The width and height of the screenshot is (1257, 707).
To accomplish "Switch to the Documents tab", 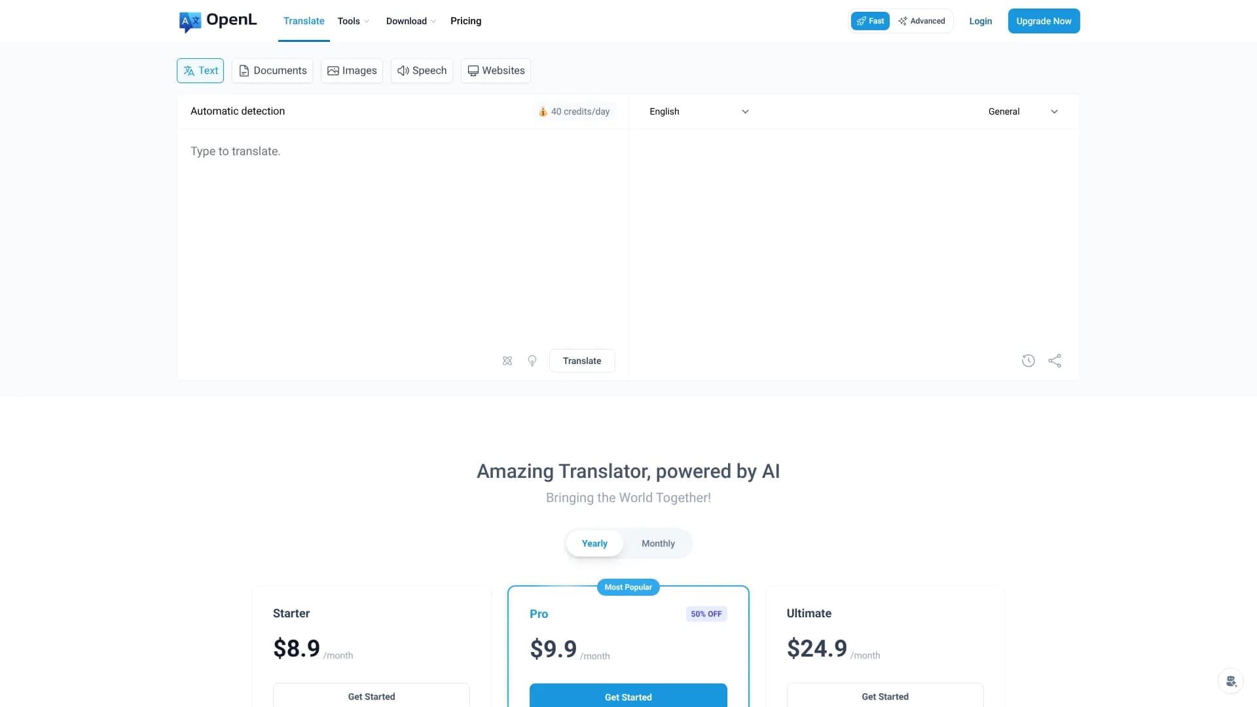I will pos(272,71).
